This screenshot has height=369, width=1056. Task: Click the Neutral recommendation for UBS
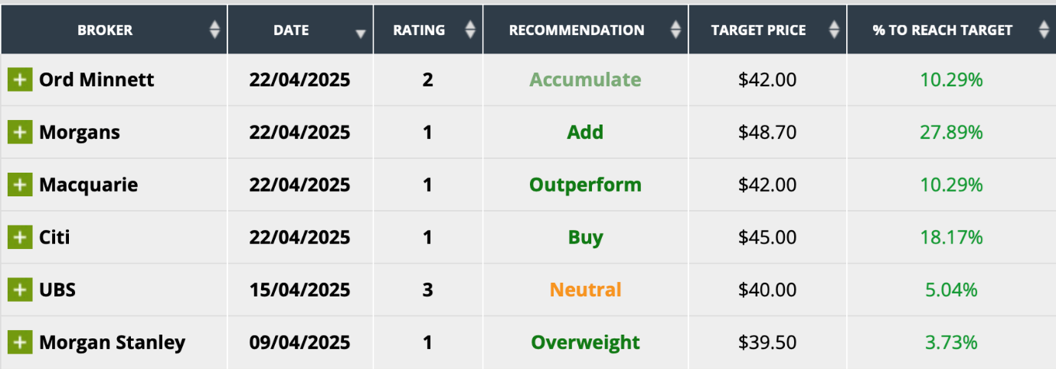tap(585, 290)
